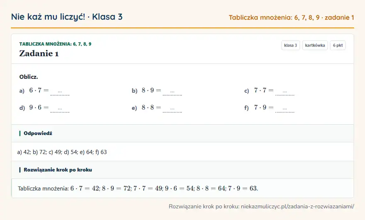365x220 pixels.
Task: Click the answer blank for d) 9 · 6
Action: (60, 109)
